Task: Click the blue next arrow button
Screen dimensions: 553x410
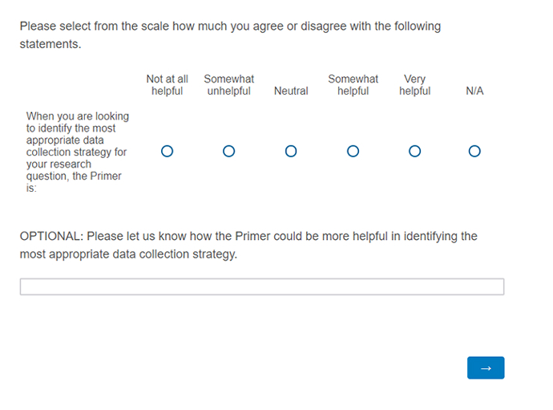Action: [486, 367]
